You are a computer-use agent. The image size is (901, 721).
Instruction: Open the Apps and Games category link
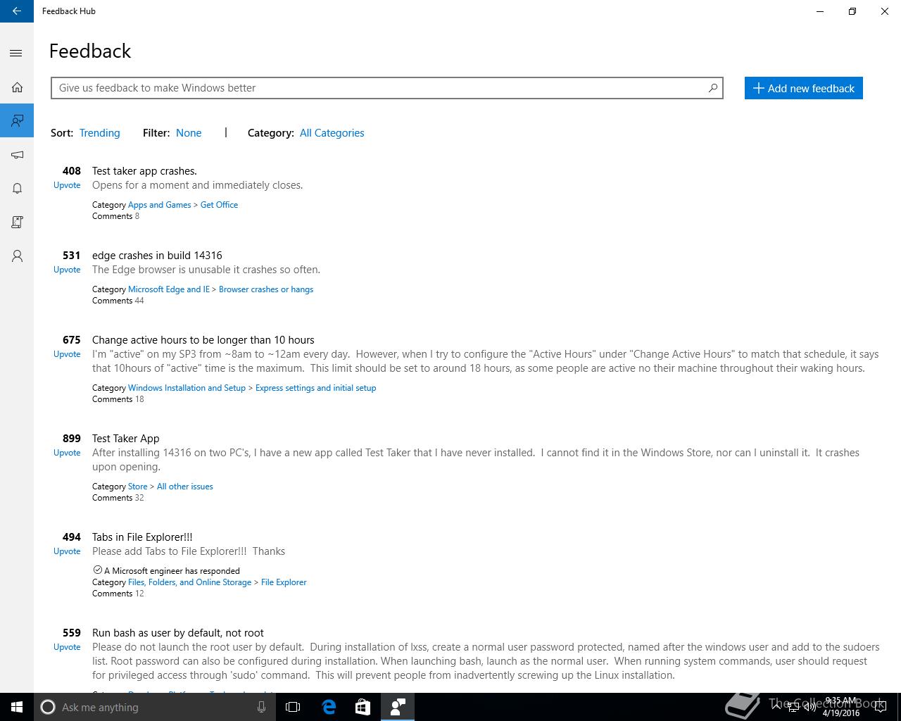click(x=160, y=205)
